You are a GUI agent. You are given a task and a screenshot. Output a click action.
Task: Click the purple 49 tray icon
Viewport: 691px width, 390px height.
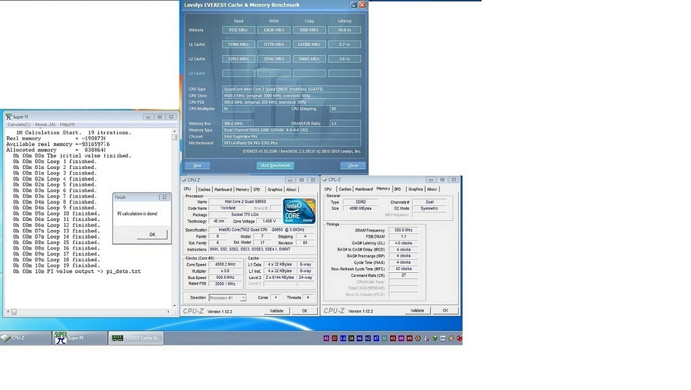tap(401, 339)
